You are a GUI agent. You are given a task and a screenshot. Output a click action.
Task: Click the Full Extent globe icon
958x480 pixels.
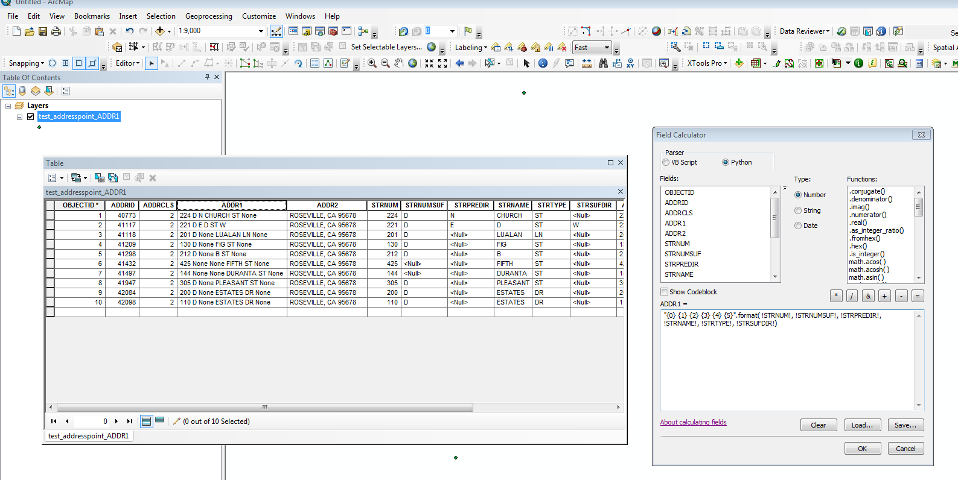413,63
